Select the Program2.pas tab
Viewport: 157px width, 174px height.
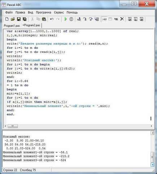tap(31, 25)
